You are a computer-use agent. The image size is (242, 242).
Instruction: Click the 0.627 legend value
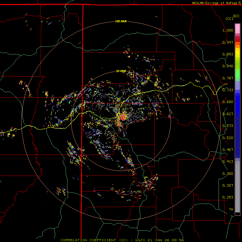228,114
